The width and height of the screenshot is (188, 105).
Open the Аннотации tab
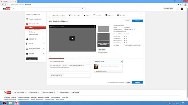97,15
